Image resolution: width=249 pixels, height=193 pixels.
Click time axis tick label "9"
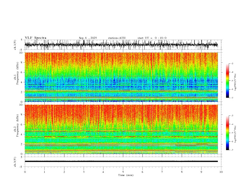click(x=201, y=172)
